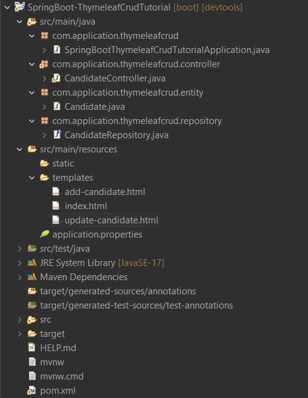
Task: Click the Maven Dependencies library icon
Action: (x=32, y=277)
